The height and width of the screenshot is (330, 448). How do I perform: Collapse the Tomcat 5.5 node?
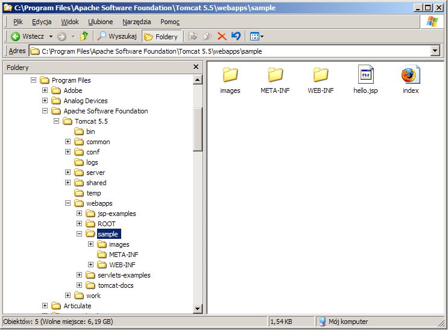(x=56, y=121)
